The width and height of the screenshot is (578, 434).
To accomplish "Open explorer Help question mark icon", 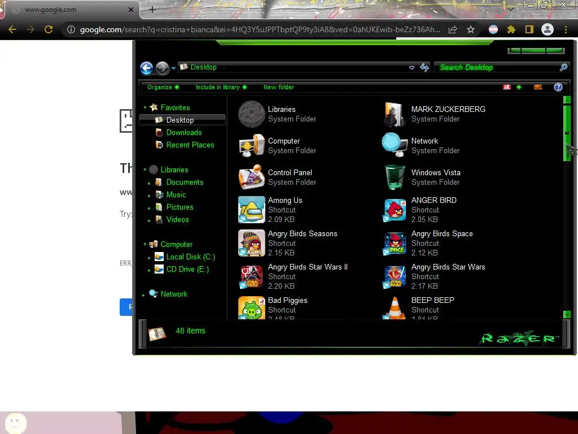I will (x=558, y=87).
